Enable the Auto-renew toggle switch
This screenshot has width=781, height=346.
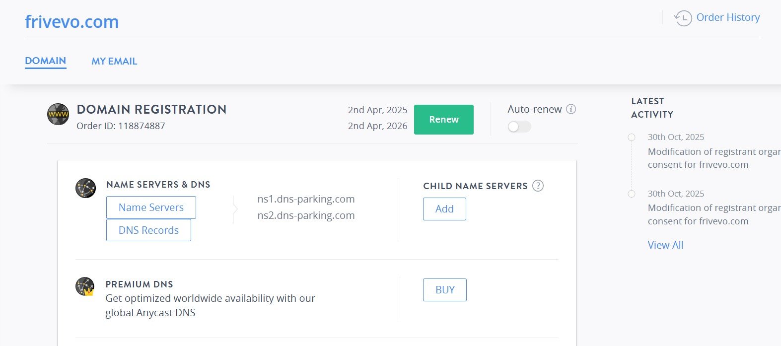click(519, 127)
